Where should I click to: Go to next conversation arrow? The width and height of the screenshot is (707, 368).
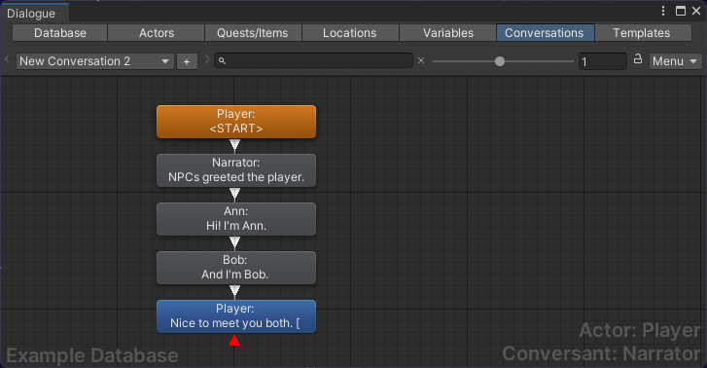207,59
